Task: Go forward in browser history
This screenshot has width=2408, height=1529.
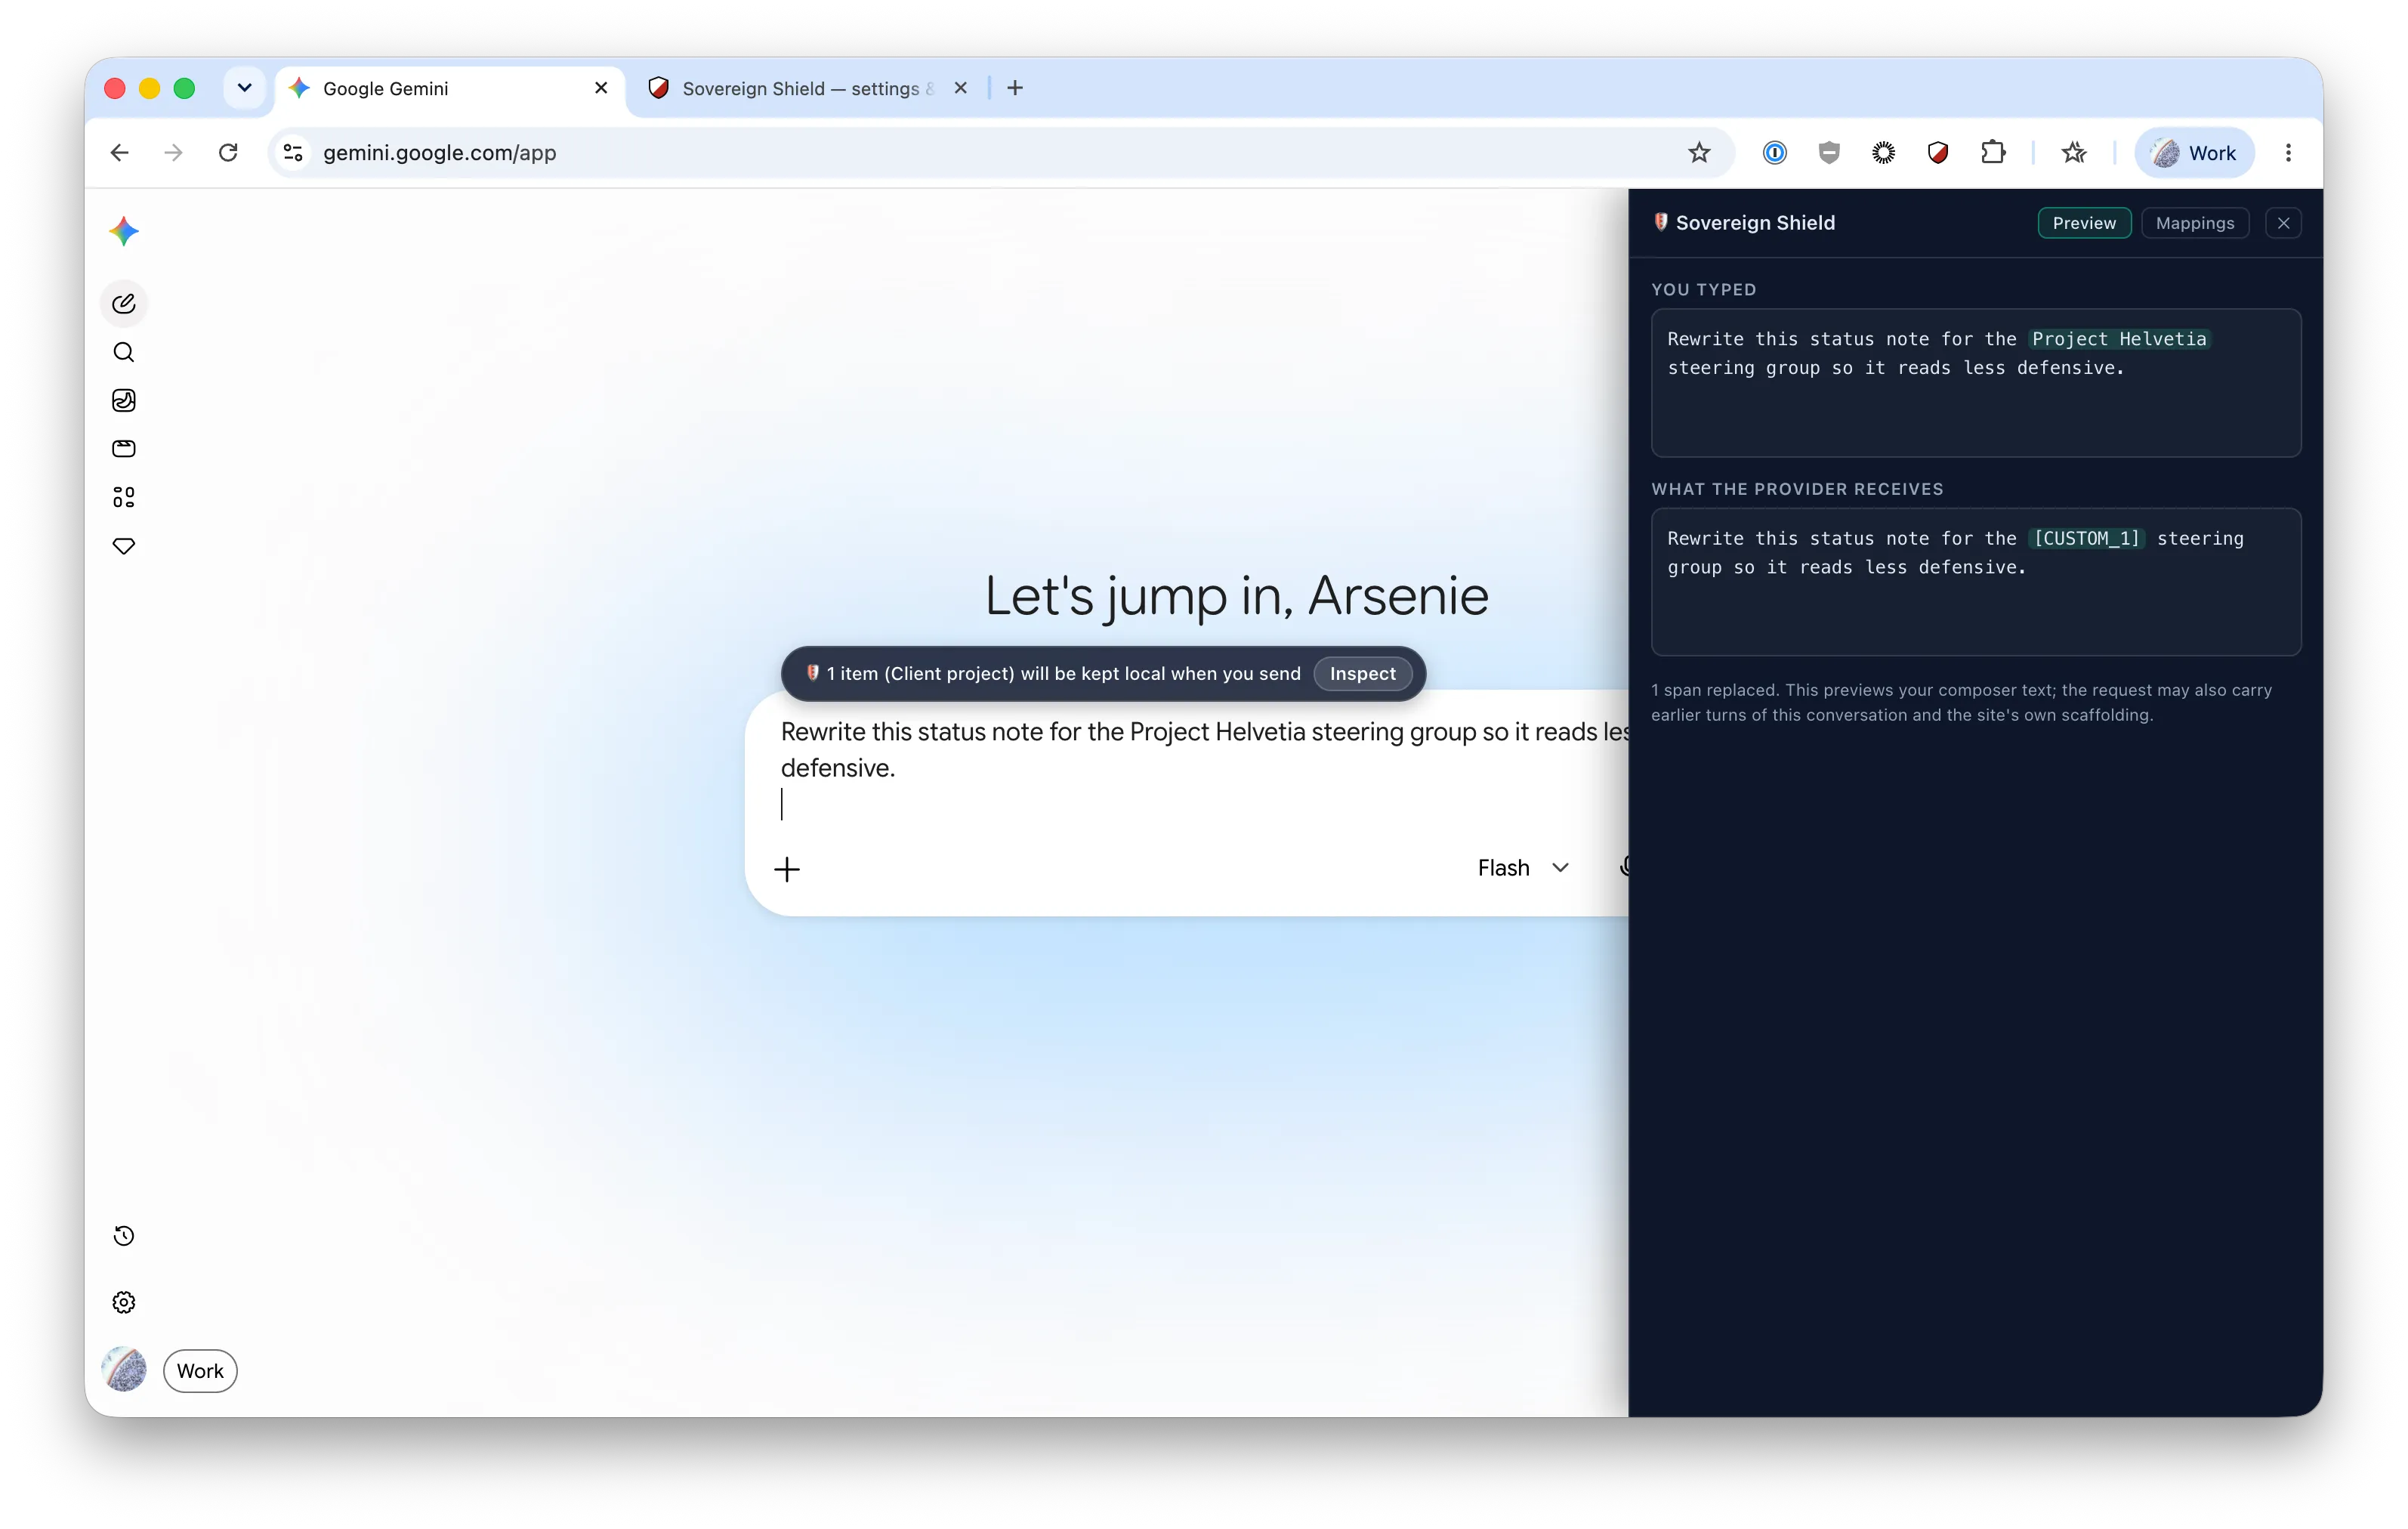Action: 174,152
